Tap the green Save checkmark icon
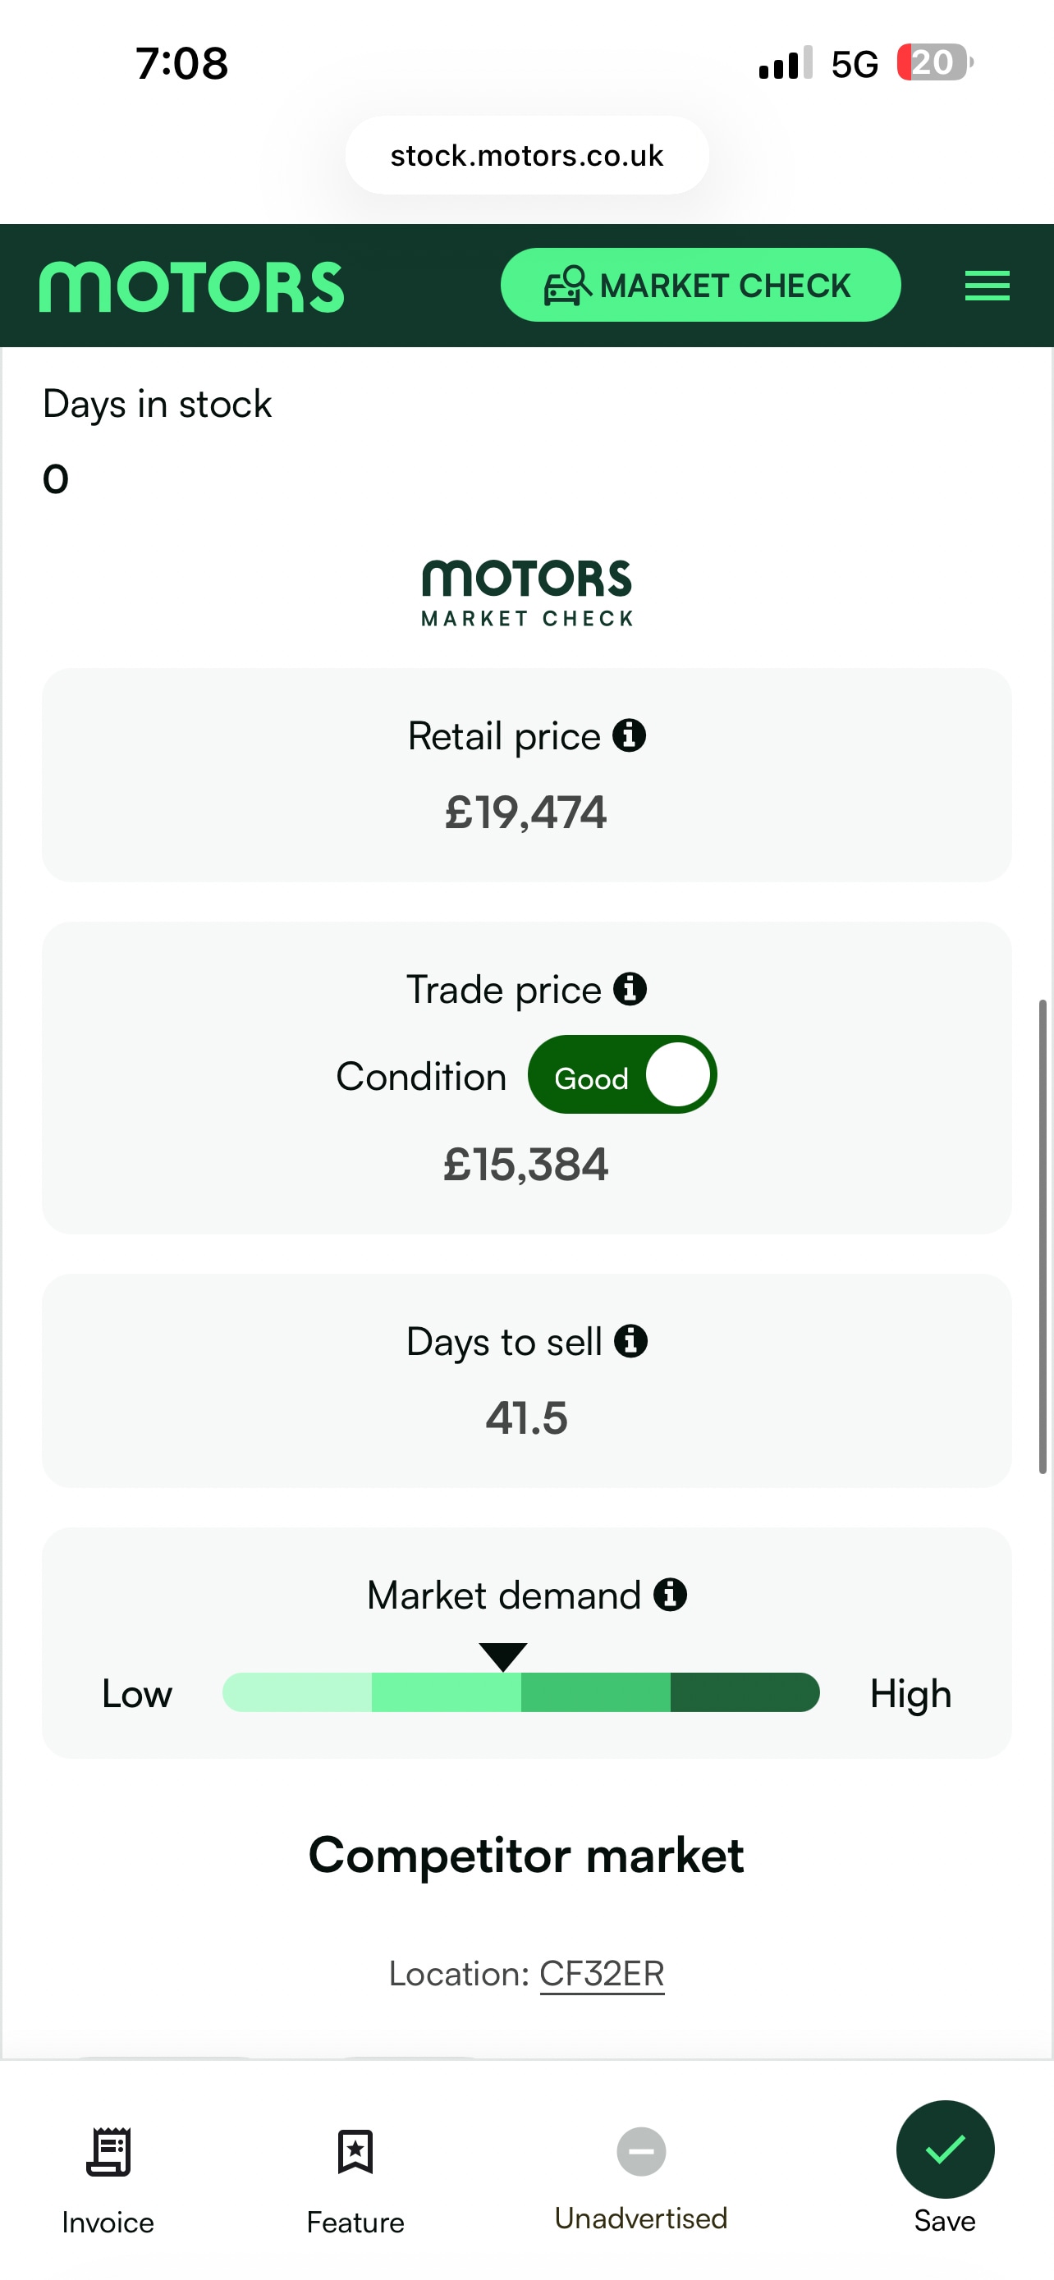This screenshot has height=2280, width=1054. tap(944, 2149)
